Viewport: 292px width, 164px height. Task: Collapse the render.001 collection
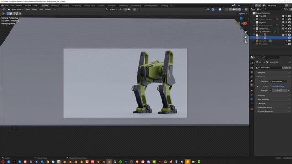(x=254, y=28)
